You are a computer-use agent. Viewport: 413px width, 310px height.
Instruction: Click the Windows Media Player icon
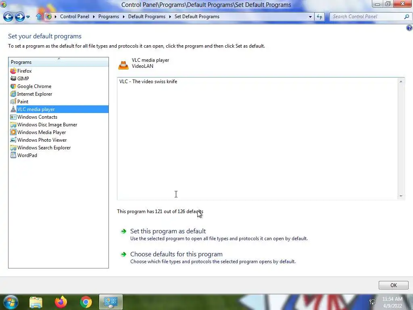(x=13, y=132)
